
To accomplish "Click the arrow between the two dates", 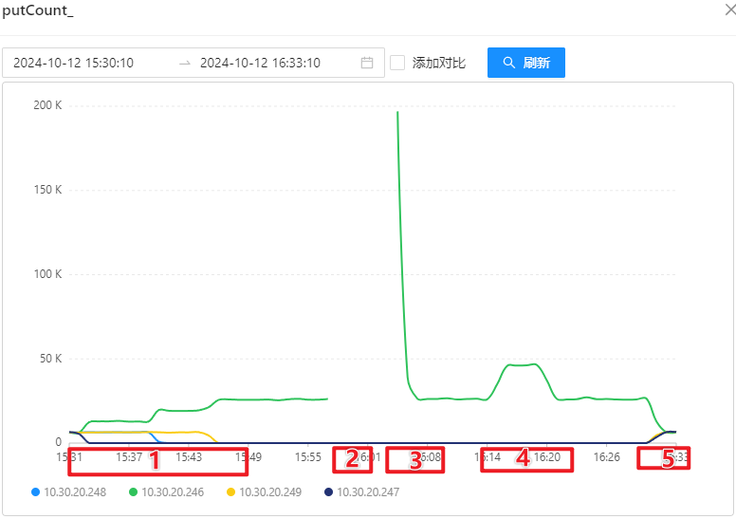I will pos(184,63).
